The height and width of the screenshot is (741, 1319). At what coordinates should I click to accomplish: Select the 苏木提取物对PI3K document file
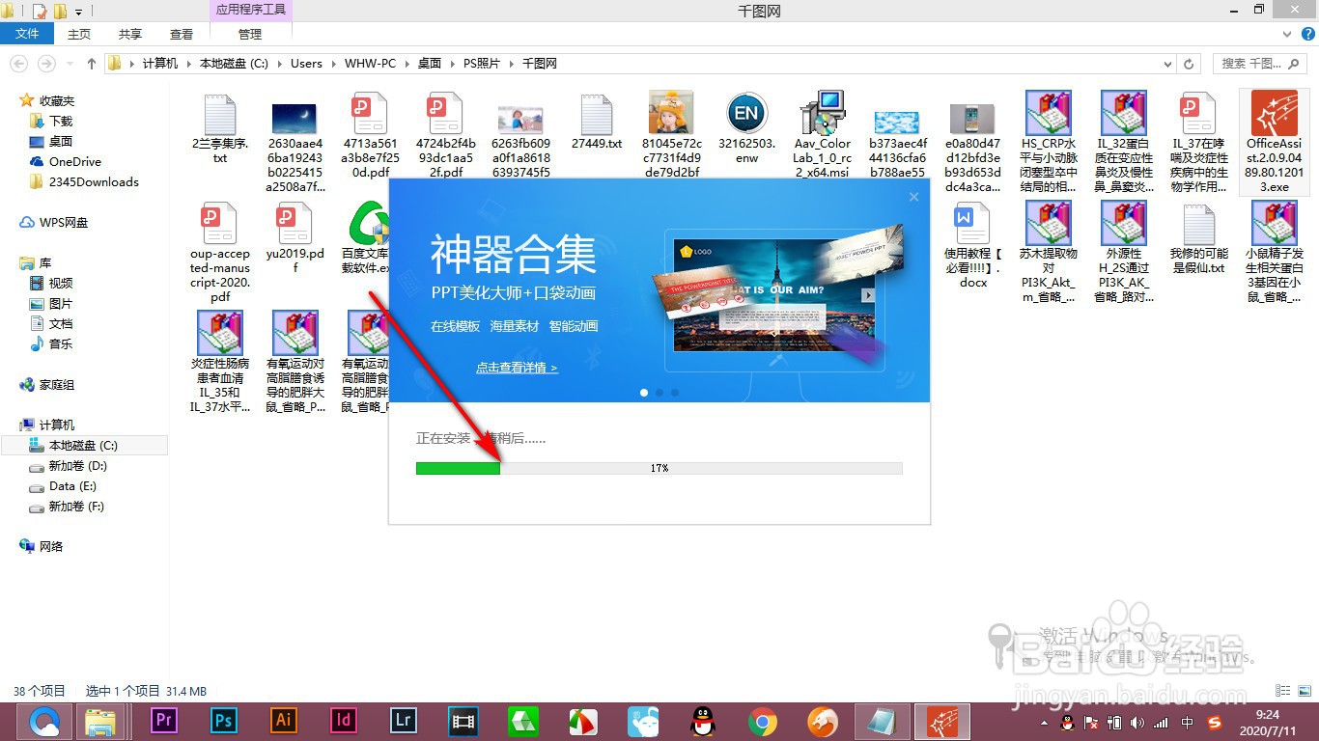tap(1049, 253)
